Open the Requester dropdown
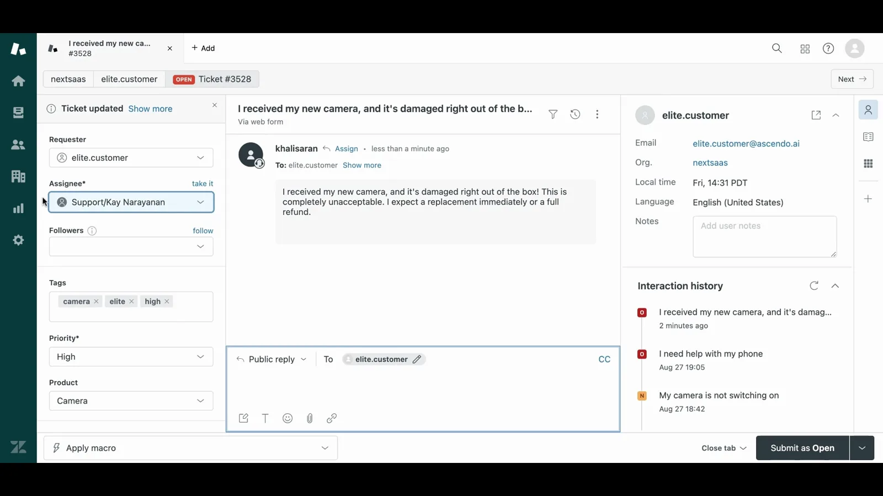The width and height of the screenshot is (883, 496). click(x=131, y=158)
